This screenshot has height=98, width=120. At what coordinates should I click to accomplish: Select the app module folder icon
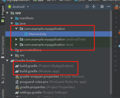(x=12, y=13)
